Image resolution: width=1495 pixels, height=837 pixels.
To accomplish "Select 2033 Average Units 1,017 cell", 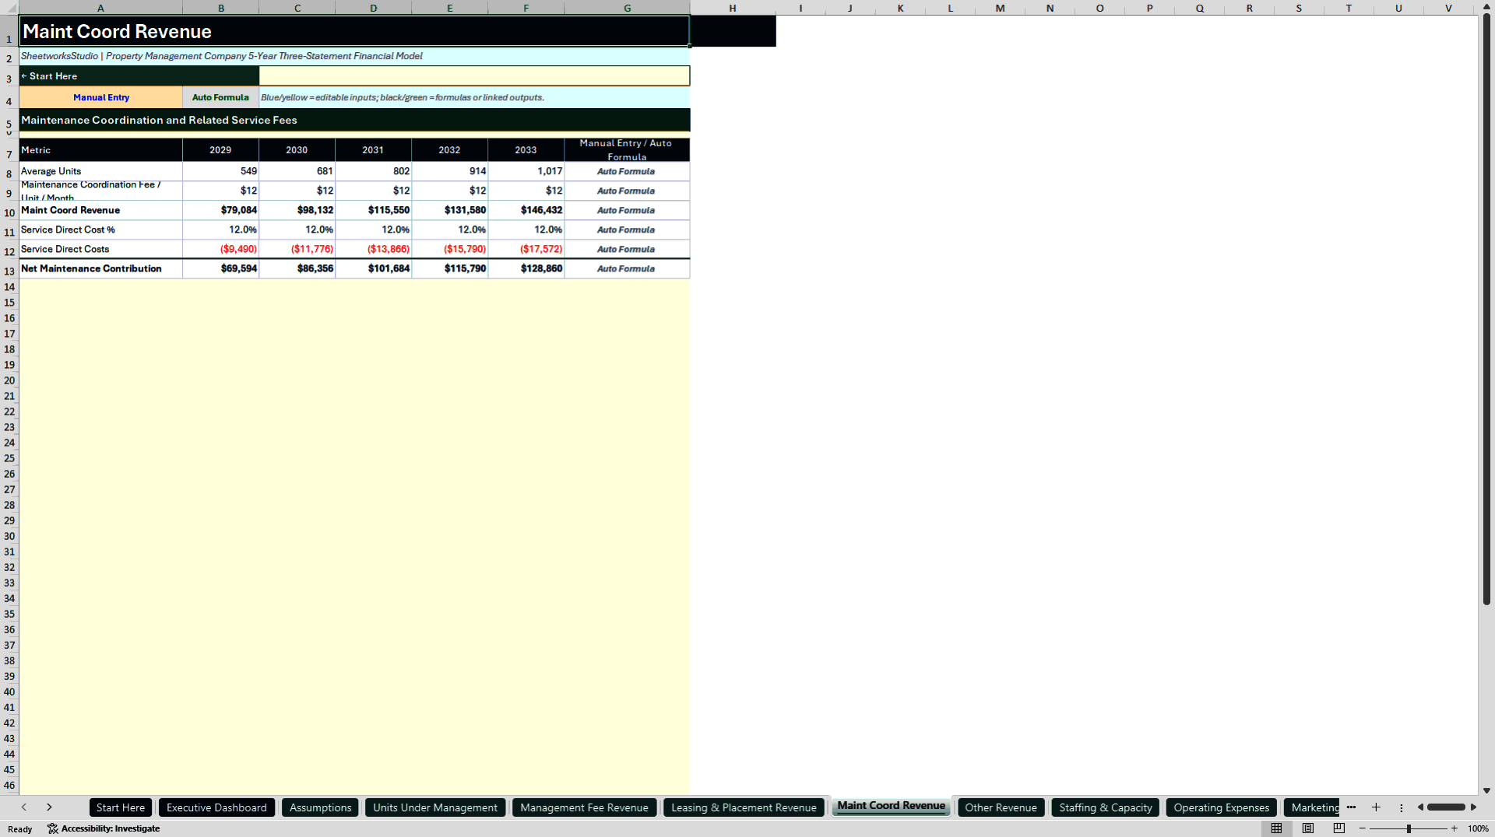I will tap(526, 171).
